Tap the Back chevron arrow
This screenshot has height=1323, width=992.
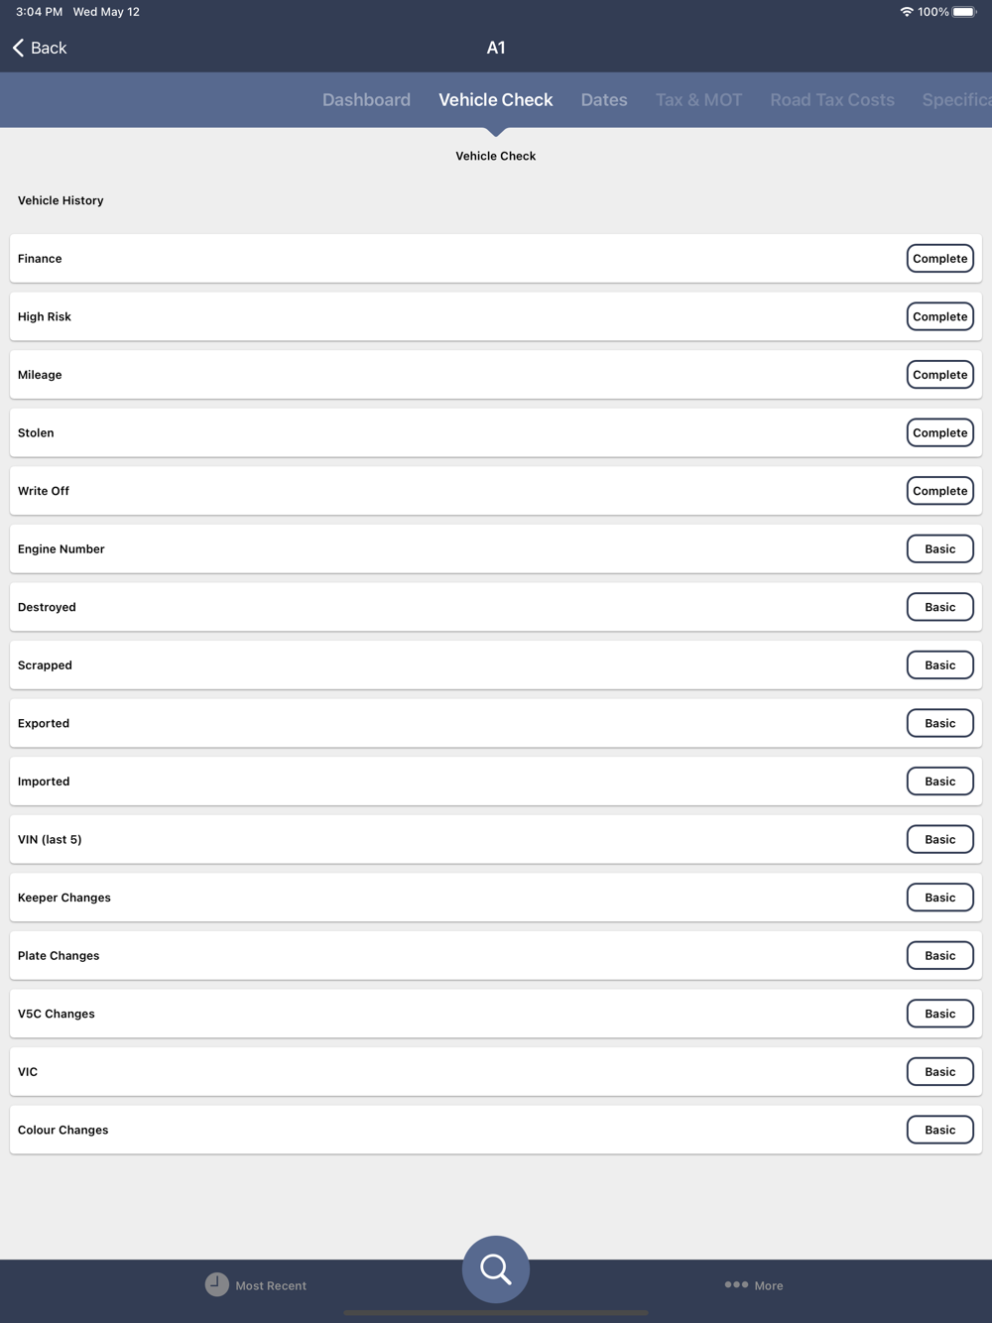18,48
